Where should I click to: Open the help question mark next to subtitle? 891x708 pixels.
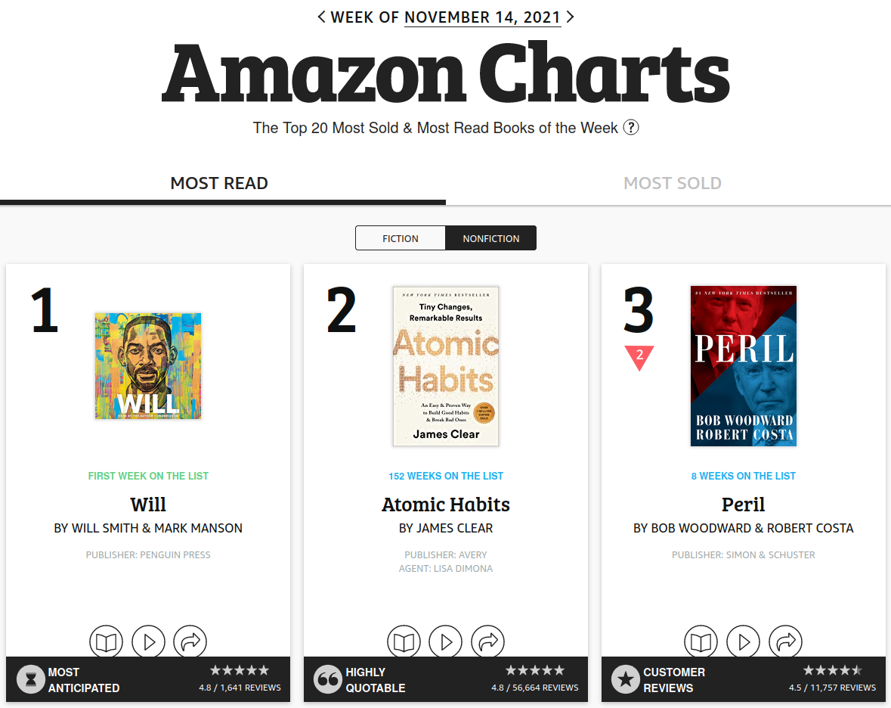pyautogui.click(x=631, y=127)
